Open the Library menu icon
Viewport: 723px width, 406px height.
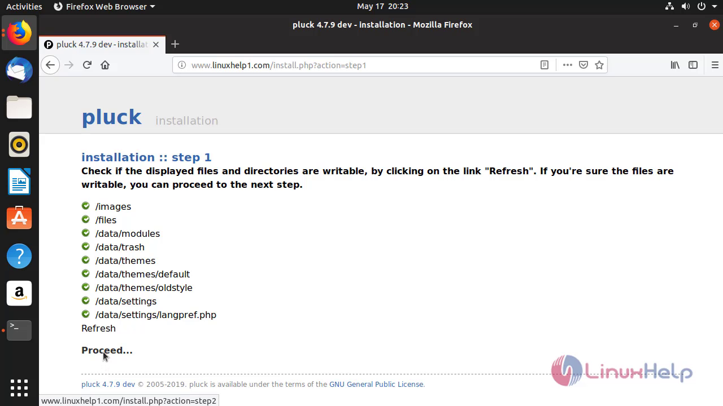point(675,65)
